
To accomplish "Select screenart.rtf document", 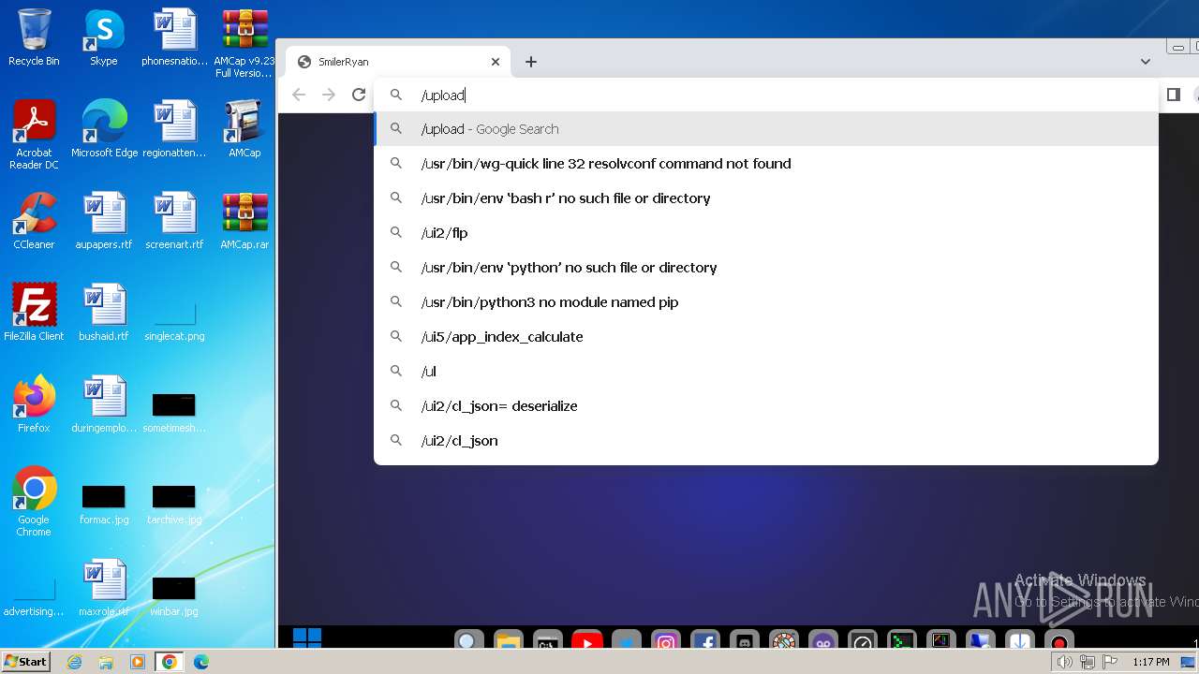I will point(174,221).
